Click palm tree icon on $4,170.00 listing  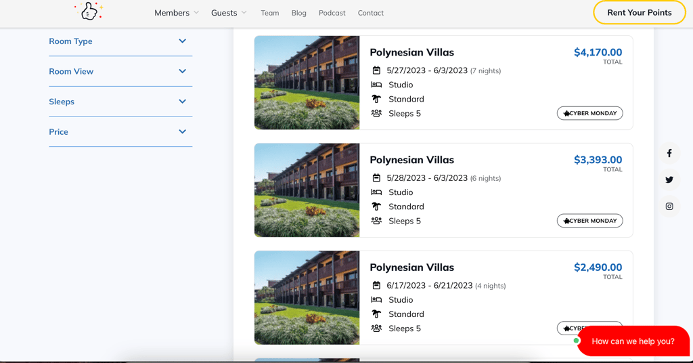[376, 99]
